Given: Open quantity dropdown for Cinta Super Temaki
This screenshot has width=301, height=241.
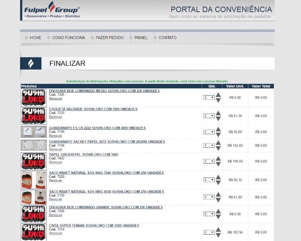Looking at the screenshot, I should (209, 232).
